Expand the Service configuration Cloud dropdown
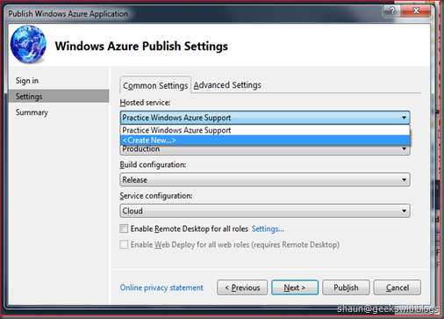The image size is (444, 319). tap(265, 211)
